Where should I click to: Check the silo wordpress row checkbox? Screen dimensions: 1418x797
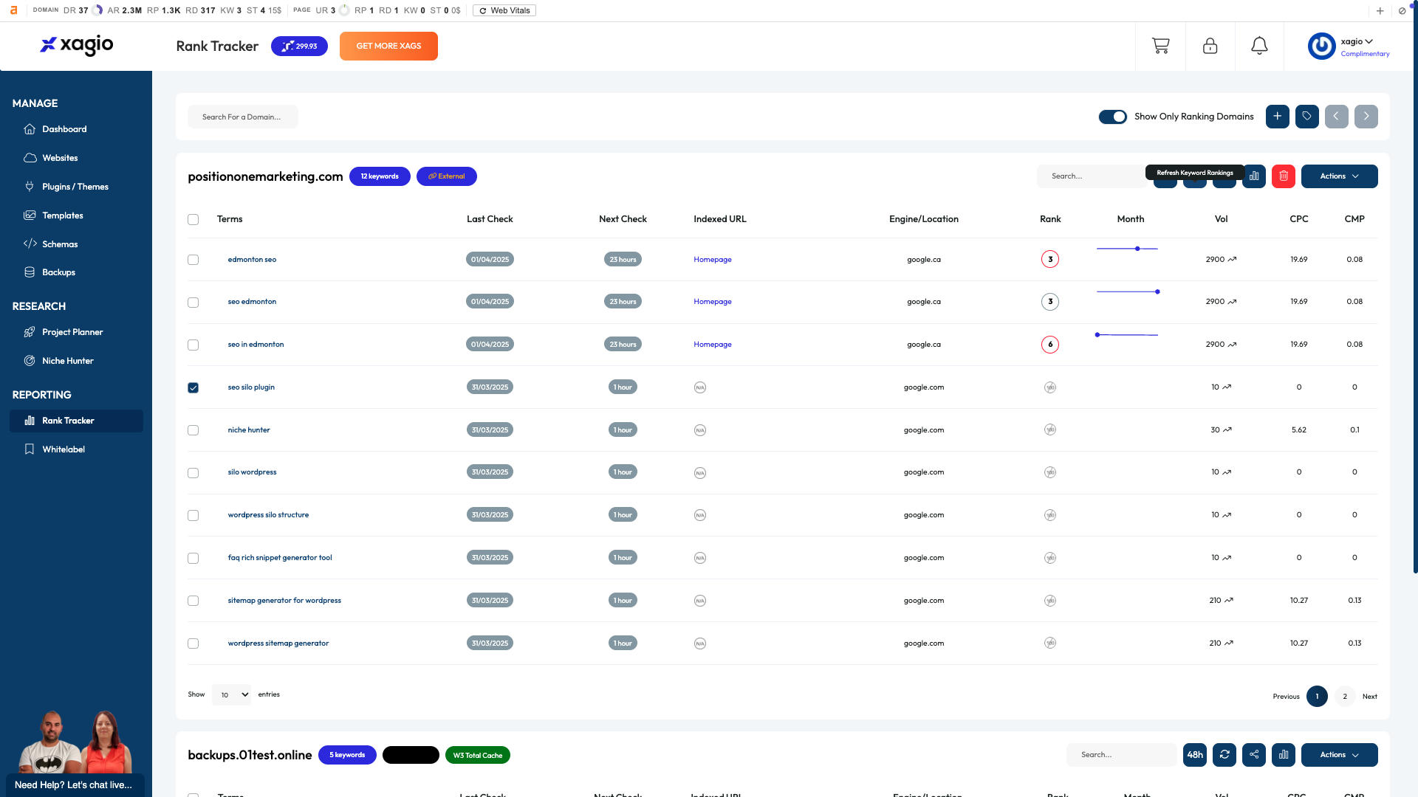tap(193, 473)
